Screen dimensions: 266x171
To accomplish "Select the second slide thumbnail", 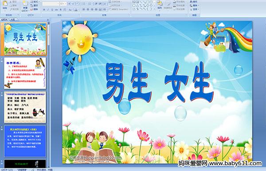I will click(x=25, y=73).
